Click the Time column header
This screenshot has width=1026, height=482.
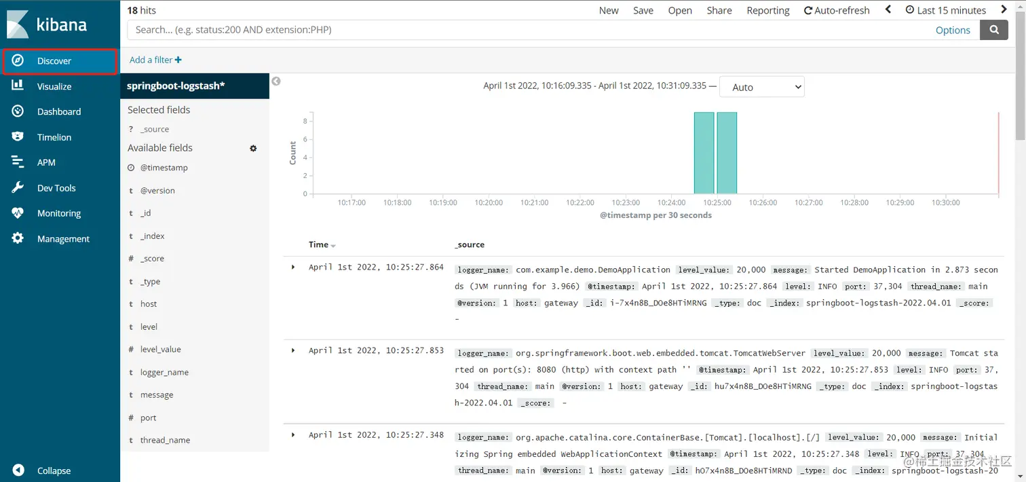pyautogui.click(x=318, y=244)
